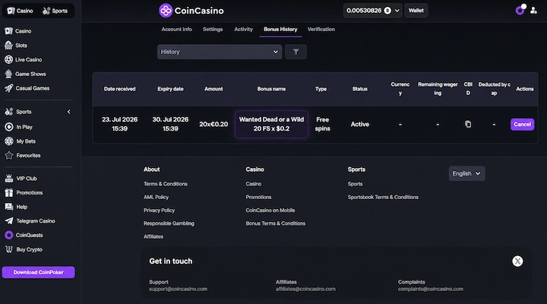The height and width of the screenshot is (304, 547).
Task: Open Bonus Terms & Conditions link
Action: (x=276, y=223)
